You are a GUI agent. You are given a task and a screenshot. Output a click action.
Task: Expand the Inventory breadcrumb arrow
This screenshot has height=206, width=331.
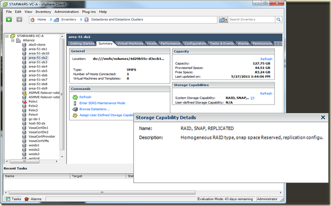click(x=81, y=19)
